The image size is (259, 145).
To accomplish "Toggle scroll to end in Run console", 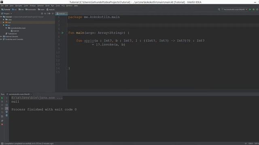I will [x=6, y=108].
